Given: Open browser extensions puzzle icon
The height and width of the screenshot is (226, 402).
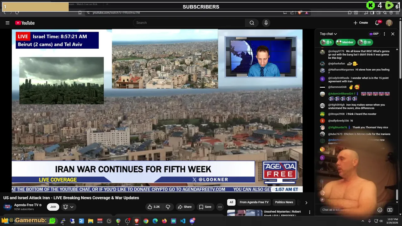Looking at the screenshot, I should pos(350,13).
